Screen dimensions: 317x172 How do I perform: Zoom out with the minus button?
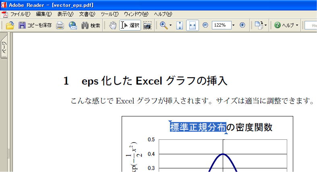[205, 25]
